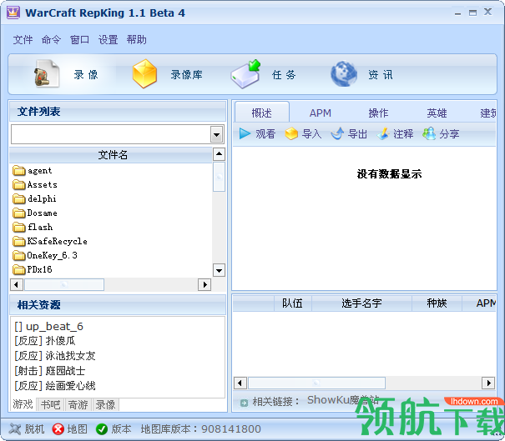Select the 录像 resource tab at bottom
This screenshot has height=441, width=505.
pyautogui.click(x=106, y=404)
